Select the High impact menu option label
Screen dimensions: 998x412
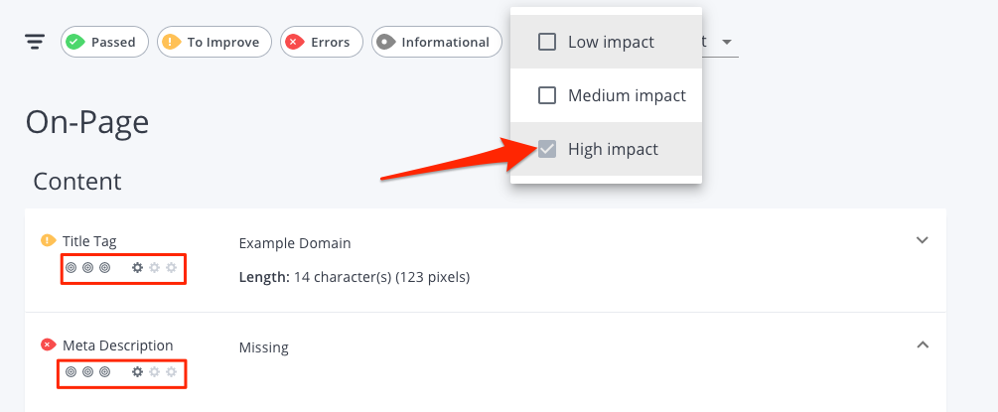tap(613, 149)
